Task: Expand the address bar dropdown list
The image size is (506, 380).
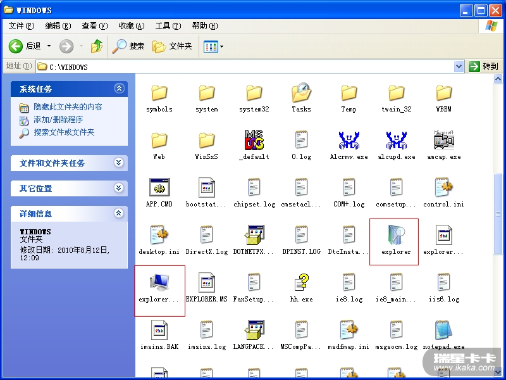Action: pyautogui.click(x=459, y=66)
